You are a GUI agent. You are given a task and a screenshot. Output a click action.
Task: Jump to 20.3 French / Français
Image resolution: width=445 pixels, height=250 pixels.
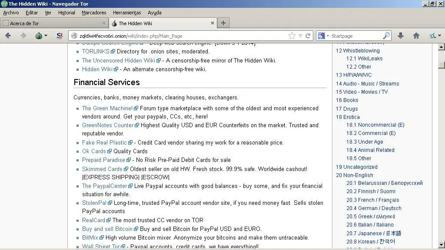click(372, 200)
